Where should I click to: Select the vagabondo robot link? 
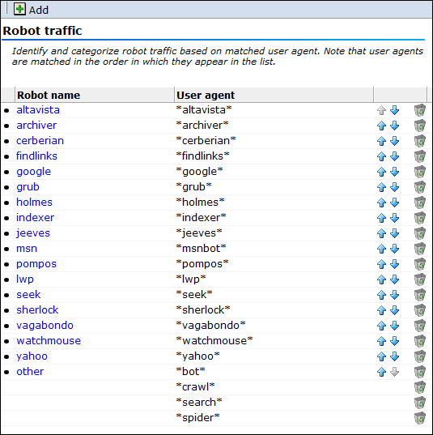click(x=45, y=325)
